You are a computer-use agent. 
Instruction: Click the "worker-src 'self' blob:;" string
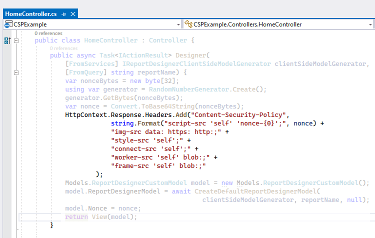coord(160,157)
